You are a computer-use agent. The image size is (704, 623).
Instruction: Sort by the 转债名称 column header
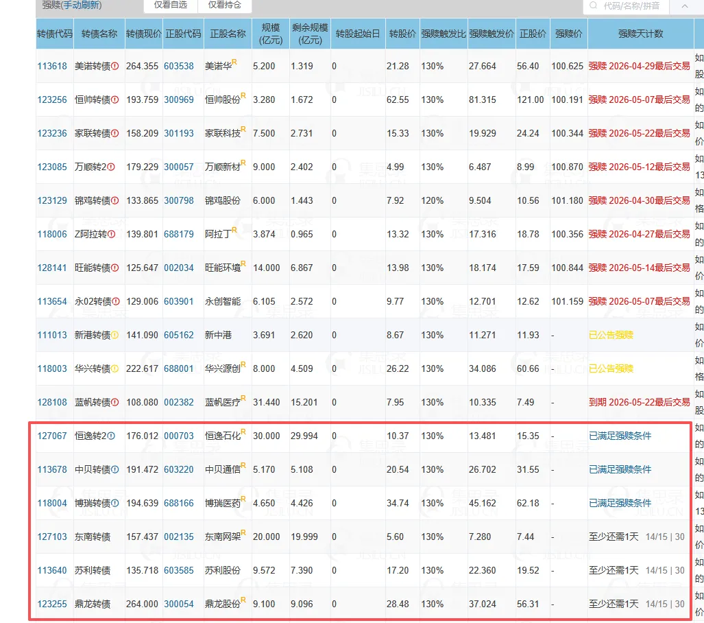tap(99, 34)
